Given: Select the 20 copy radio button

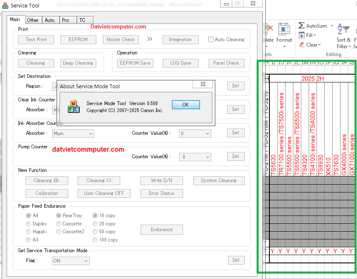Looking at the screenshot, I should pyautogui.click(x=95, y=224).
